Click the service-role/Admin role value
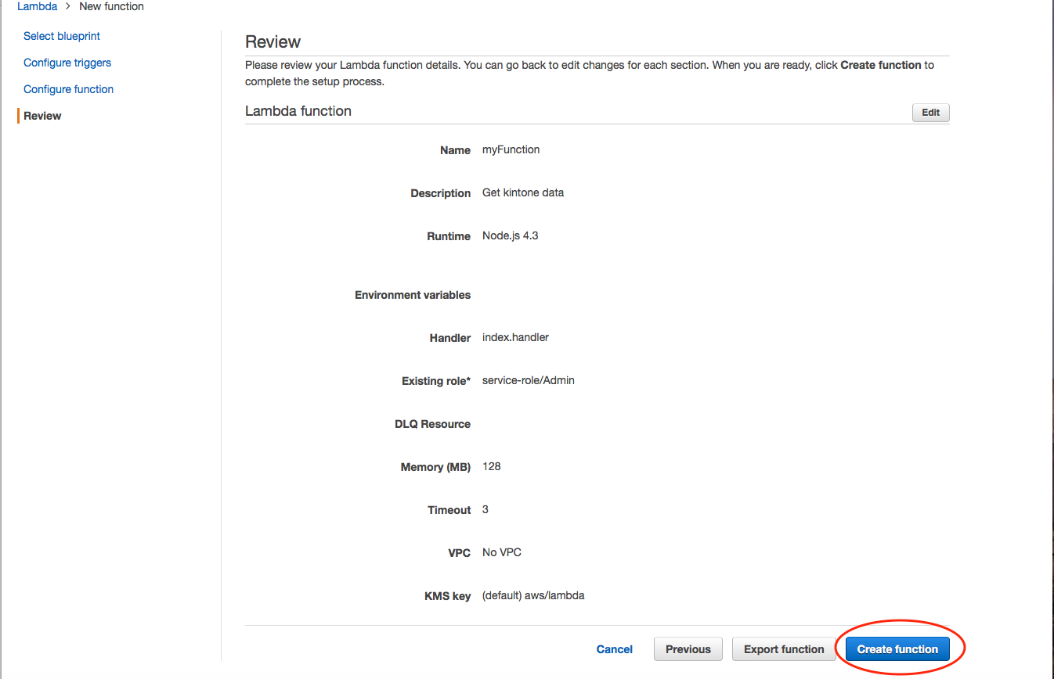1054x679 pixels. [x=528, y=380]
